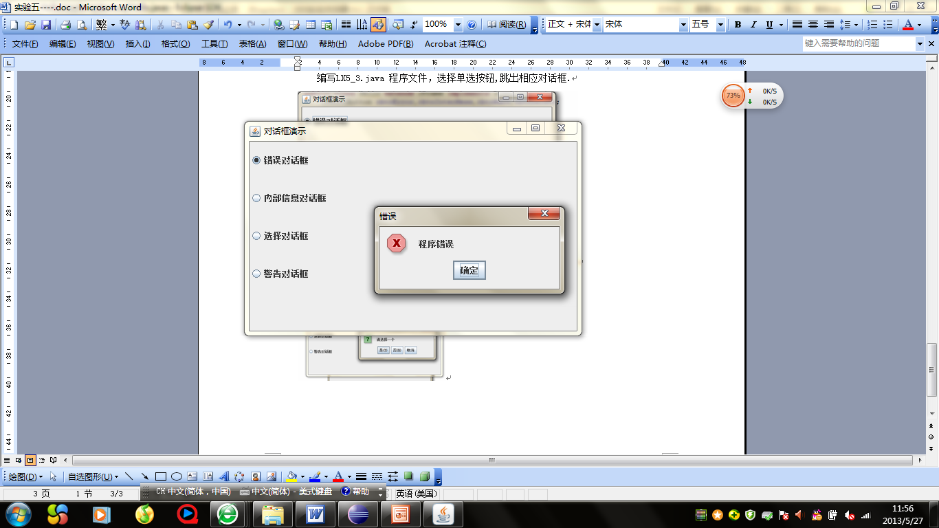The width and height of the screenshot is (939, 528).
Task: Click the Paste clipboard icon
Action: coord(192,25)
